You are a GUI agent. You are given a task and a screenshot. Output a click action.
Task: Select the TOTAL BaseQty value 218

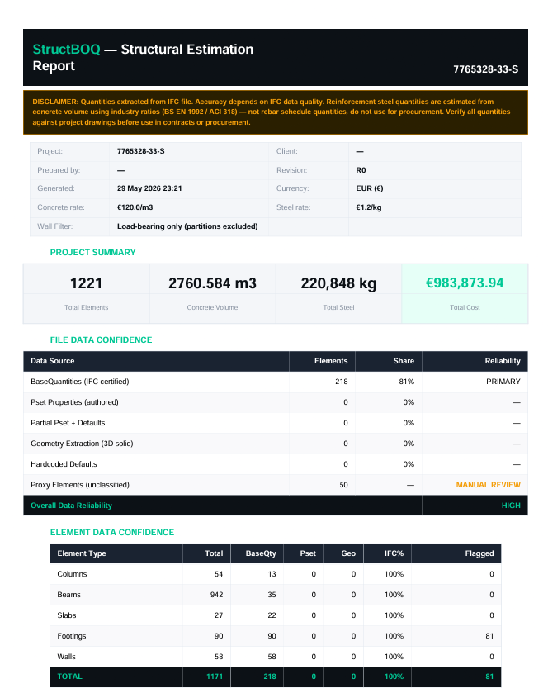click(270, 677)
